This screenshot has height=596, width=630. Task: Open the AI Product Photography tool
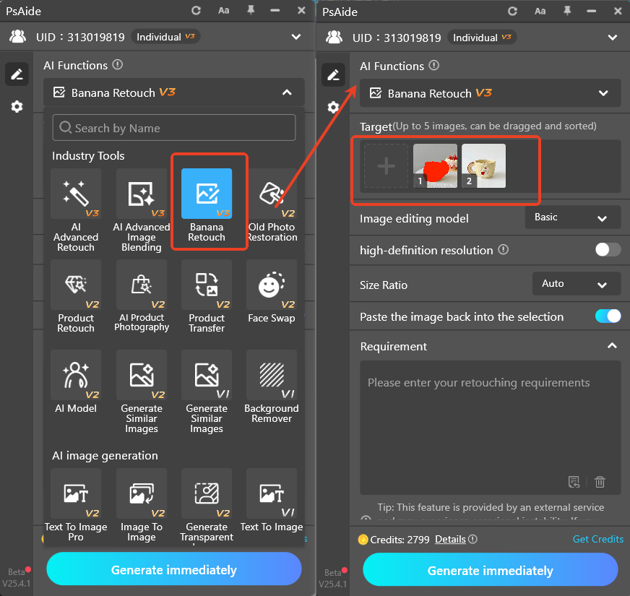pos(142,296)
